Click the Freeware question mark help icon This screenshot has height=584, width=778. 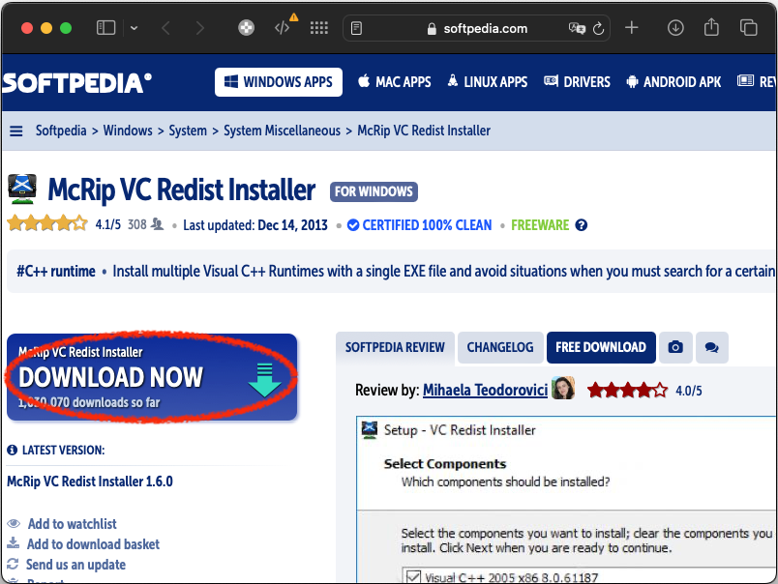pos(581,225)
